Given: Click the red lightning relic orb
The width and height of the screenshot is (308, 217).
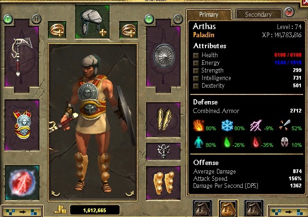Looking at the screenshot, I should [x=22, y=183].
